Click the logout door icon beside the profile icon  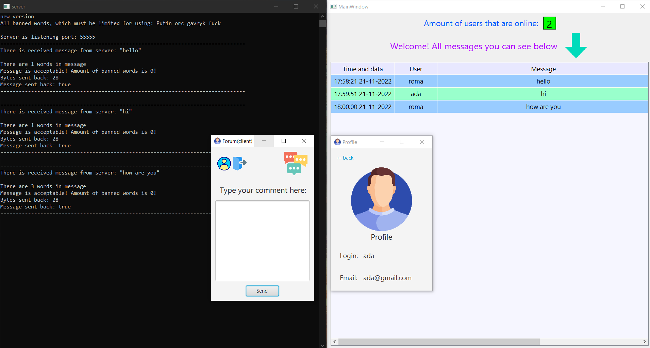coord(239,163)
